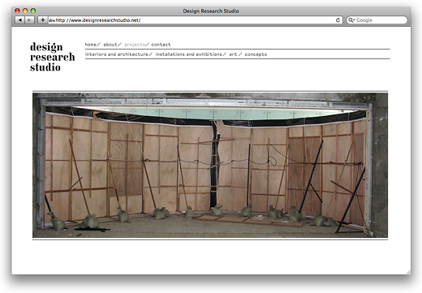The width and height of the screenshot is (422, 293).
Task: Open the contact navigation link
Action: pyautogui.click(x=161, y=45)
